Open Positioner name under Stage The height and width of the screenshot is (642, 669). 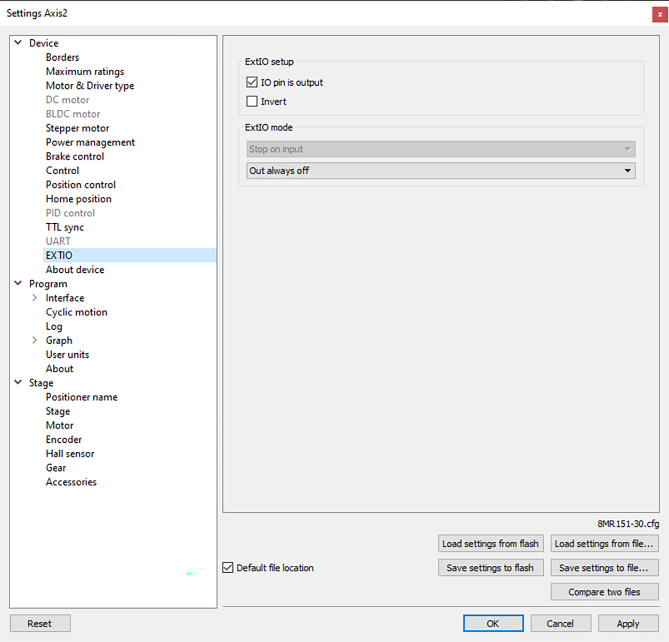(82, 397)
